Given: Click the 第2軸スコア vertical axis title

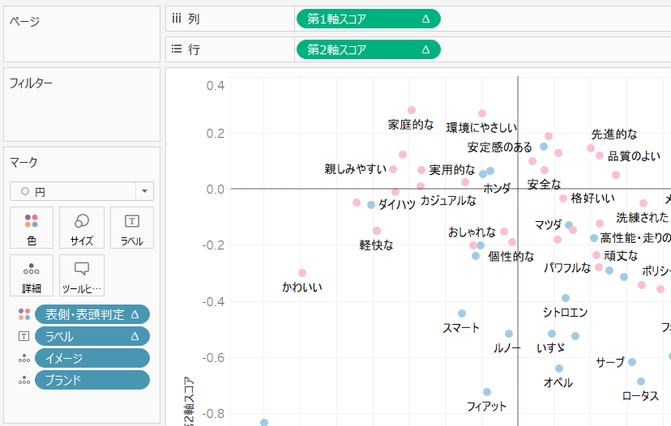Looking at the screenshot, I should tap(189, 401).
